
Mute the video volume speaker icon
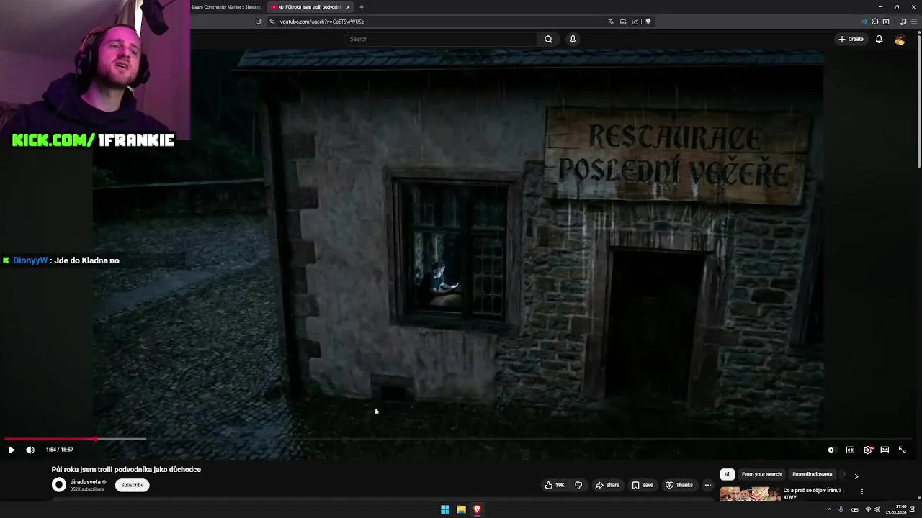tap(30, 450)
